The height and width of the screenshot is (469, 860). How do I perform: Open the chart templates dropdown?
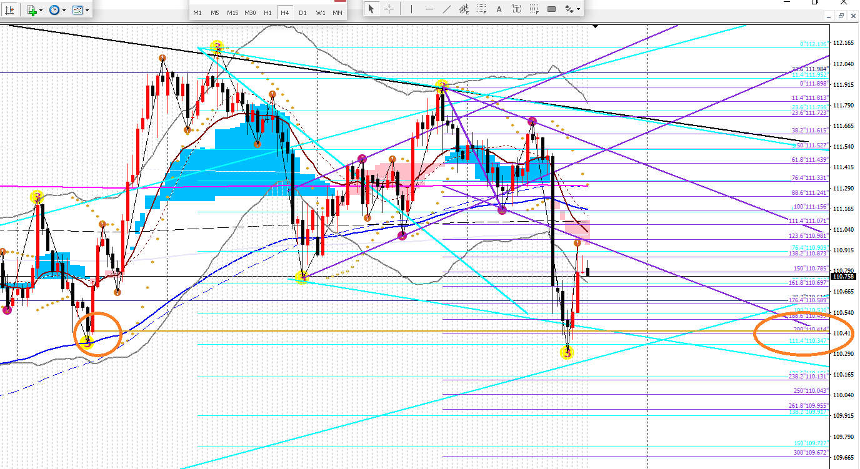pos(87,11)
